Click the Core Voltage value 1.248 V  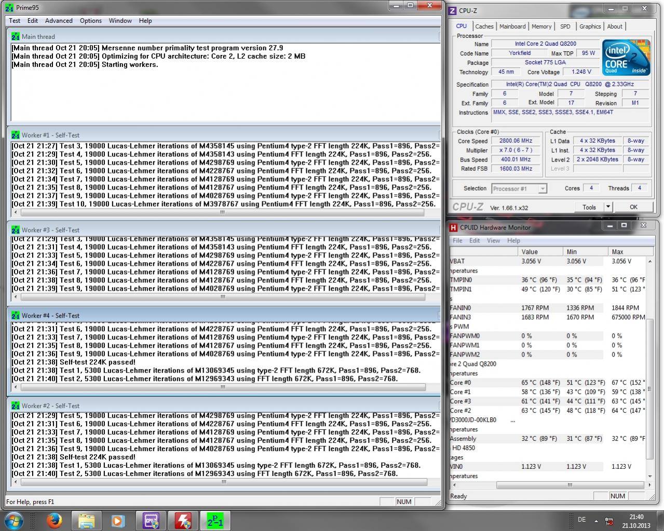tap(581, 72)
